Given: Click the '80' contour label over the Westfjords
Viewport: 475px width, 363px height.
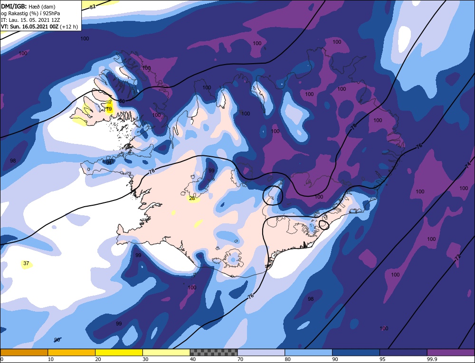Looking at the screenshot, I should [122, 101].
